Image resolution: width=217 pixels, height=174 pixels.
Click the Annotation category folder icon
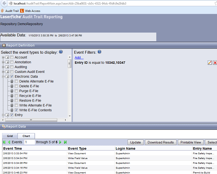point(7,62)
